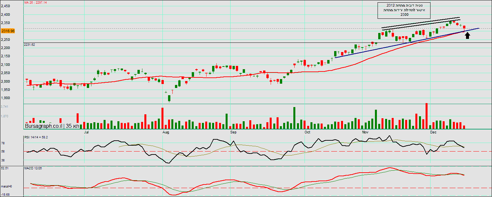
Task: Click the orange 2316.96 price tag
Action: tap(8, 31)
